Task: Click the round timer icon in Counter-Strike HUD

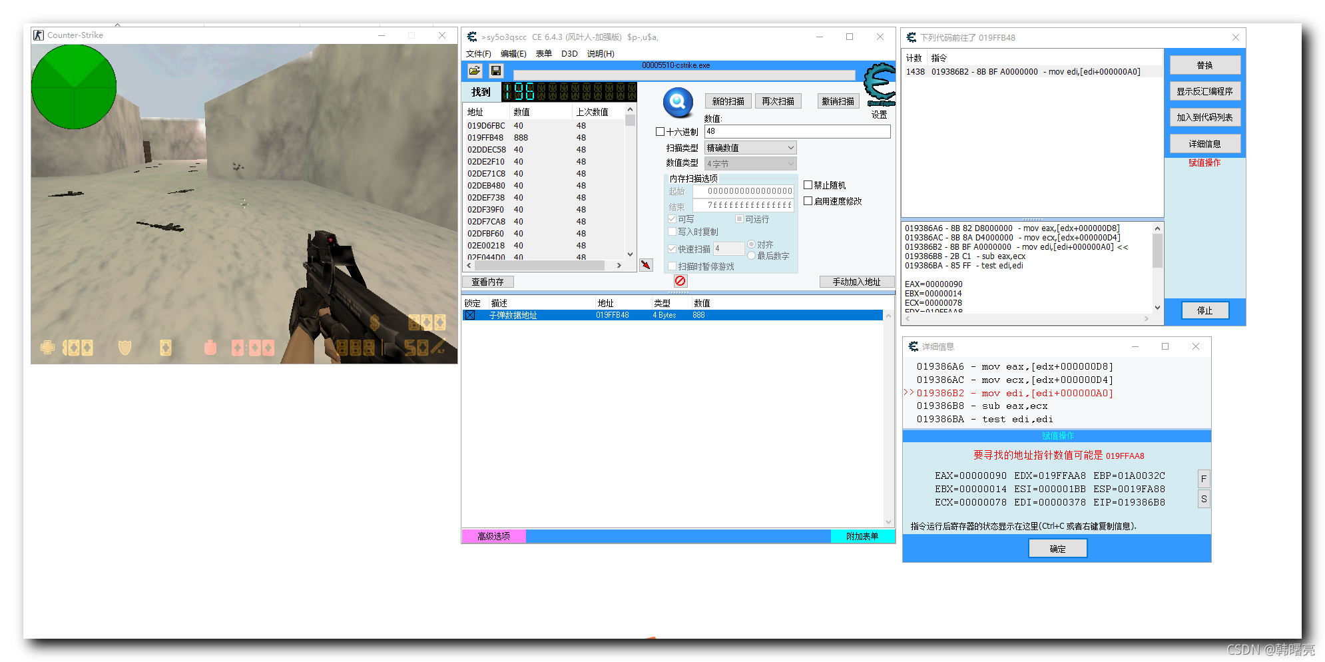Action: (210, 347)
